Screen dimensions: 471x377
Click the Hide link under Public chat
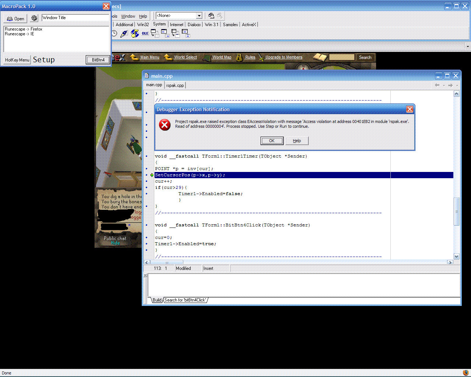point(116,243)
